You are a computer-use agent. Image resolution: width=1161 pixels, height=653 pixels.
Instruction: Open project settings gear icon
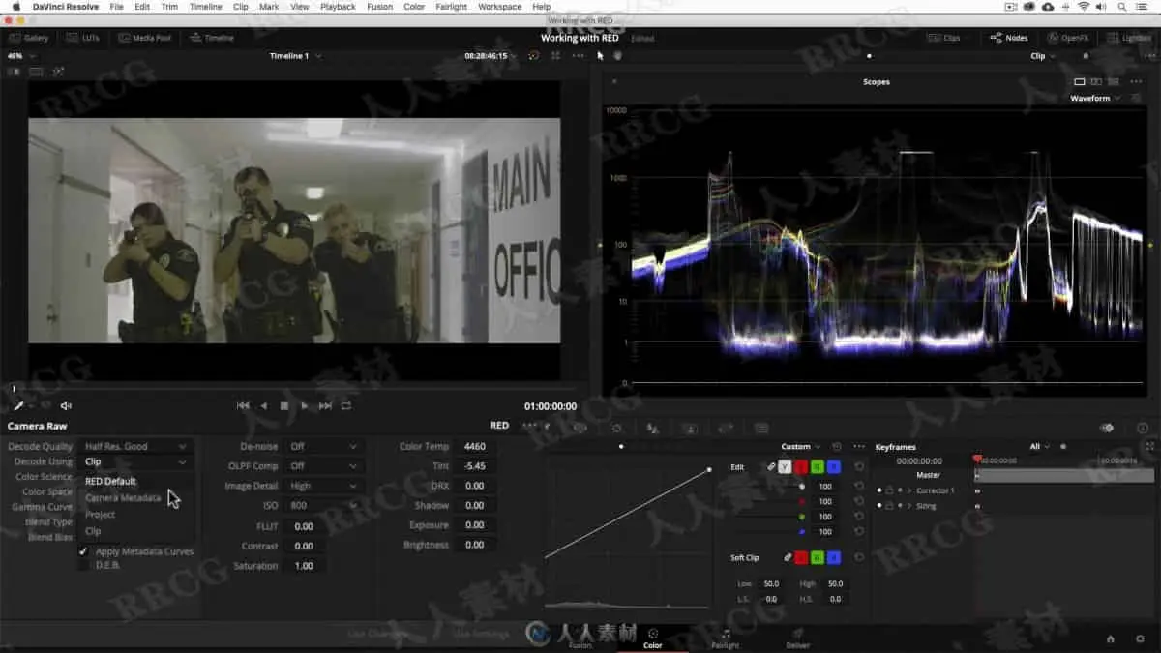[1138, 638]
